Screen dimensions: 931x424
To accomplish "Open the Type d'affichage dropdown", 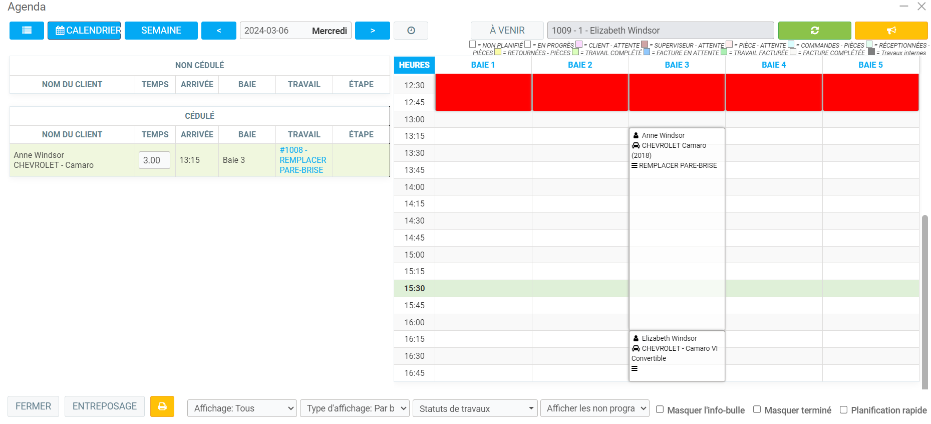I will pyautogui.click(x=355, y=408).
